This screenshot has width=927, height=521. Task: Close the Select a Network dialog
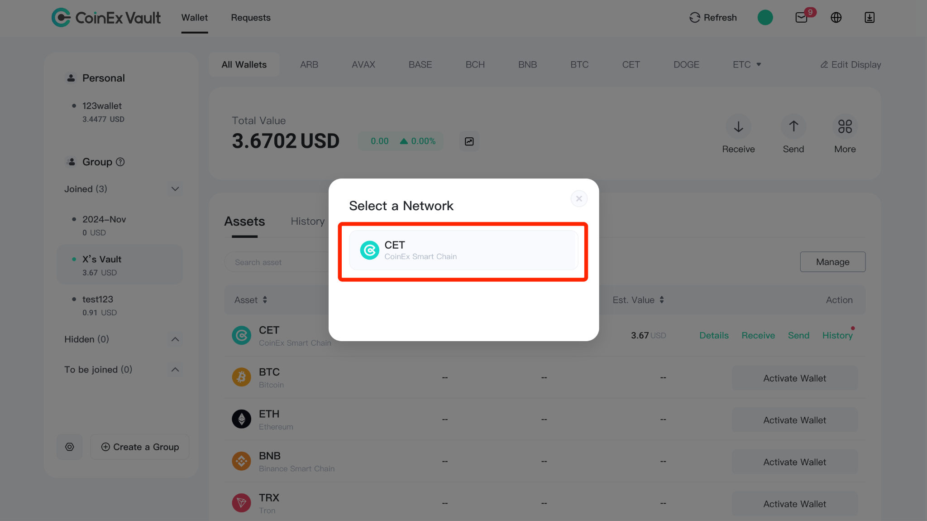pyautogui.click(x=579, y=198)
